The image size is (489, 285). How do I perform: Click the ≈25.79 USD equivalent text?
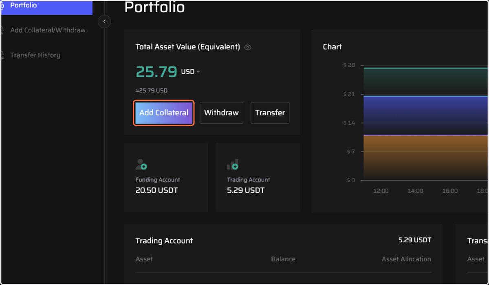point(151,91)
